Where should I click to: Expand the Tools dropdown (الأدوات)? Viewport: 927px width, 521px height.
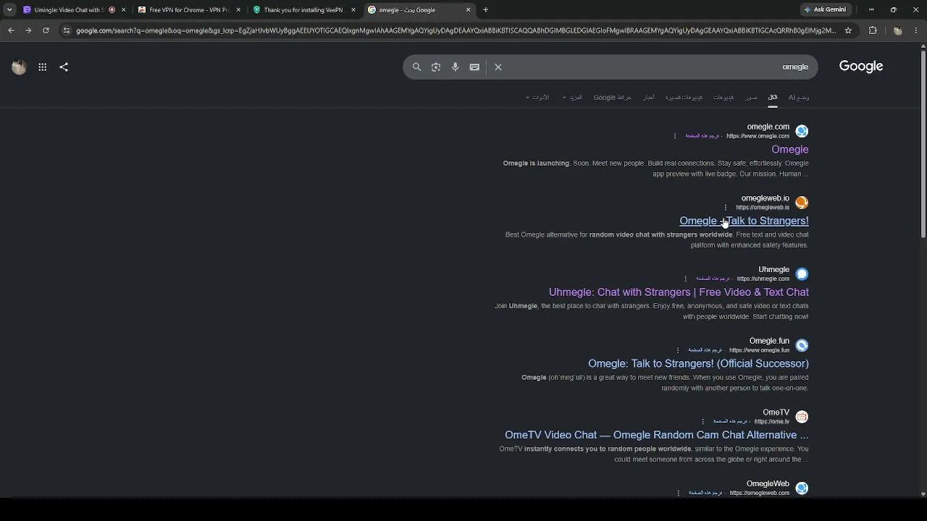click(x=537, y=98)
